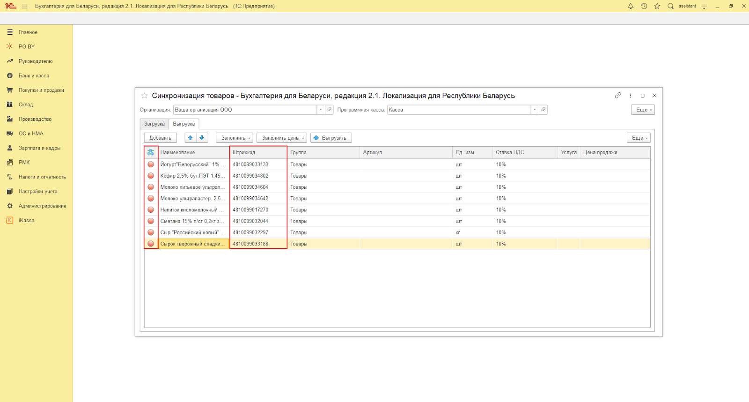Open the notifications bell icon
This screenshot has height=402, width=749.
(x=631, y=6)
